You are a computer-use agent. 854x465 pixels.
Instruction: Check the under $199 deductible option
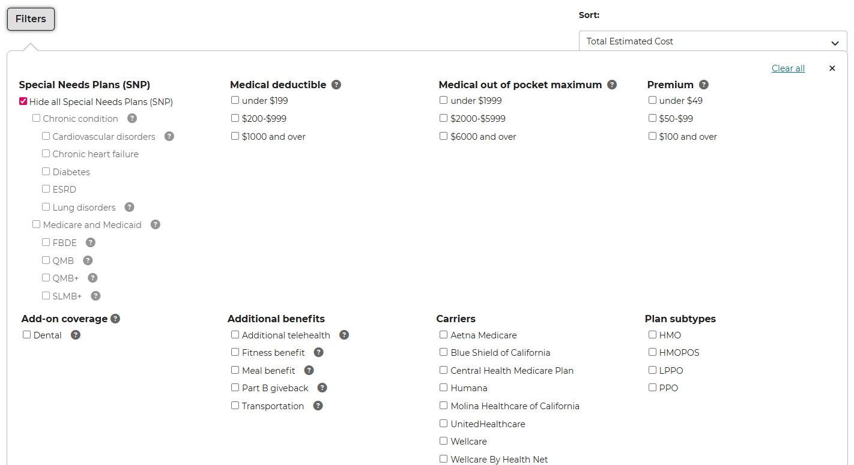pyautogui.click(x=235, y=100)
